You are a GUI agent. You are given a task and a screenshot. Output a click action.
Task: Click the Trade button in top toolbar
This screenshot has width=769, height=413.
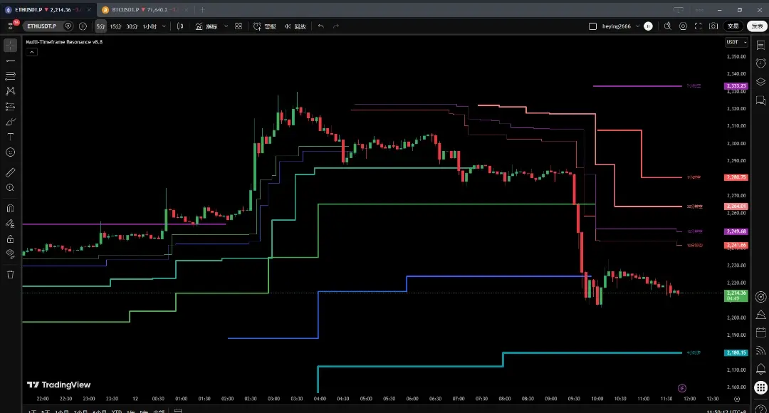point(733,26)
